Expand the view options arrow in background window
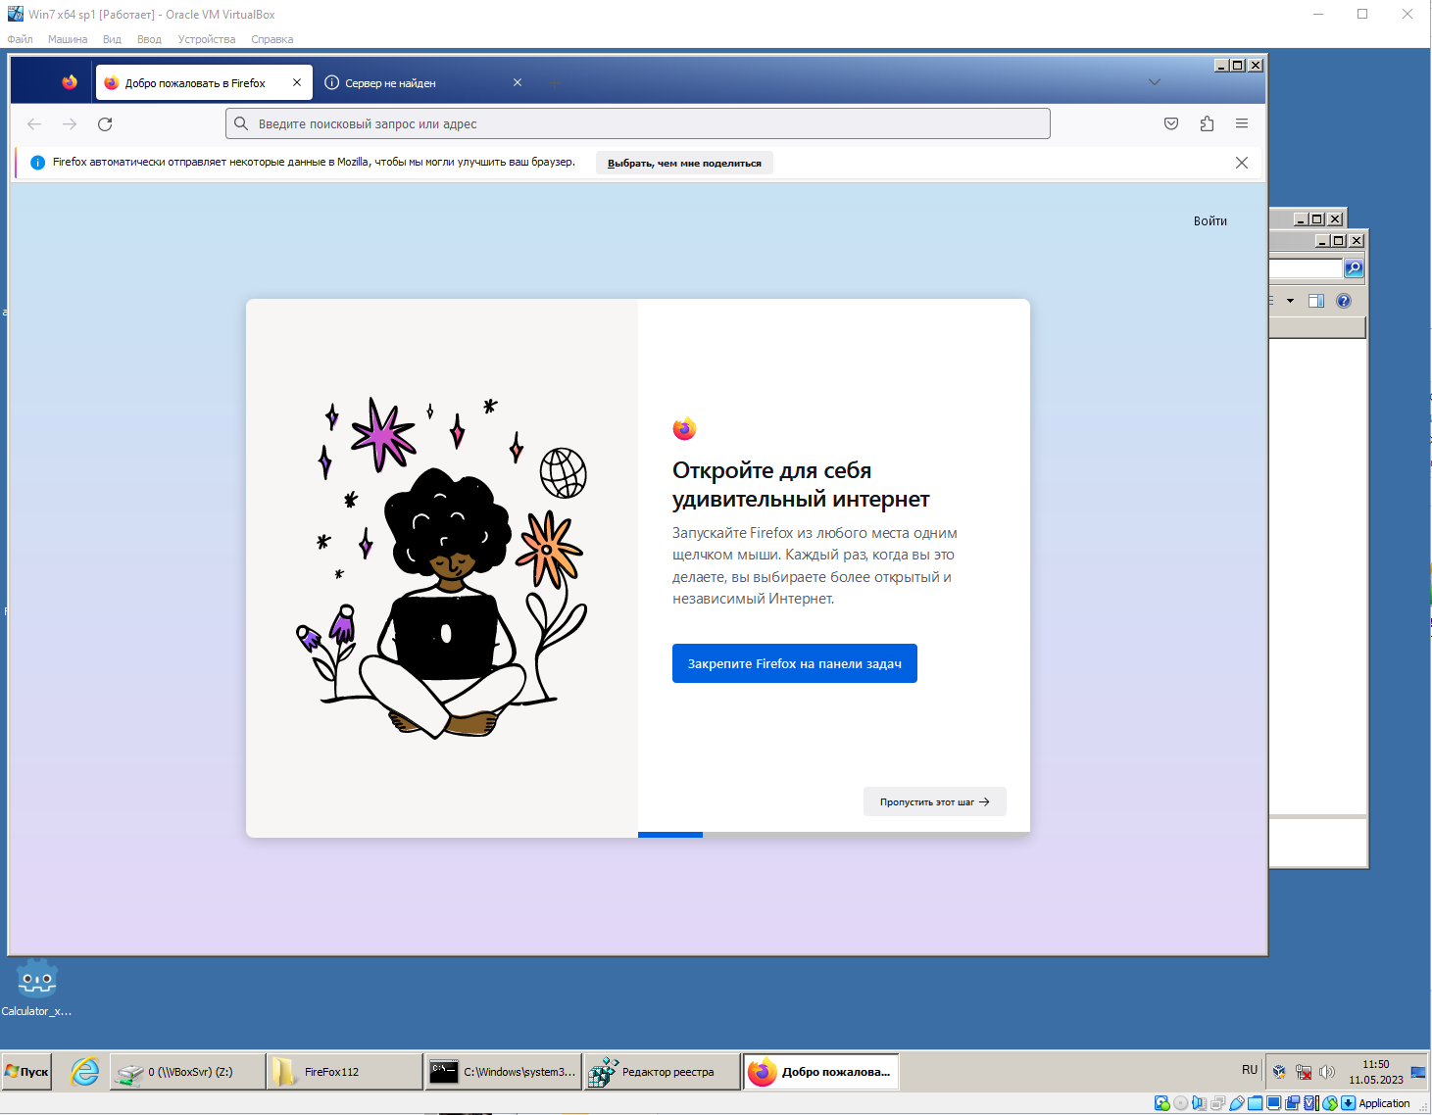This screenshot has width=1432, height=1115. tap(1290, 301)
